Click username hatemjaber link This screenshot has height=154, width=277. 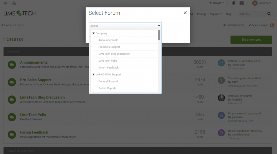(238, 65)
